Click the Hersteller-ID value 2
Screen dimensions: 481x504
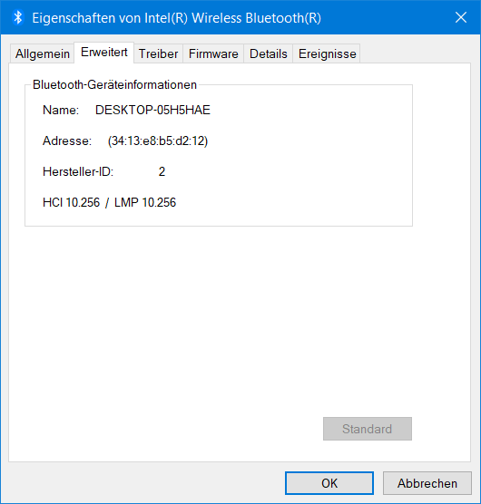[162, 171]
